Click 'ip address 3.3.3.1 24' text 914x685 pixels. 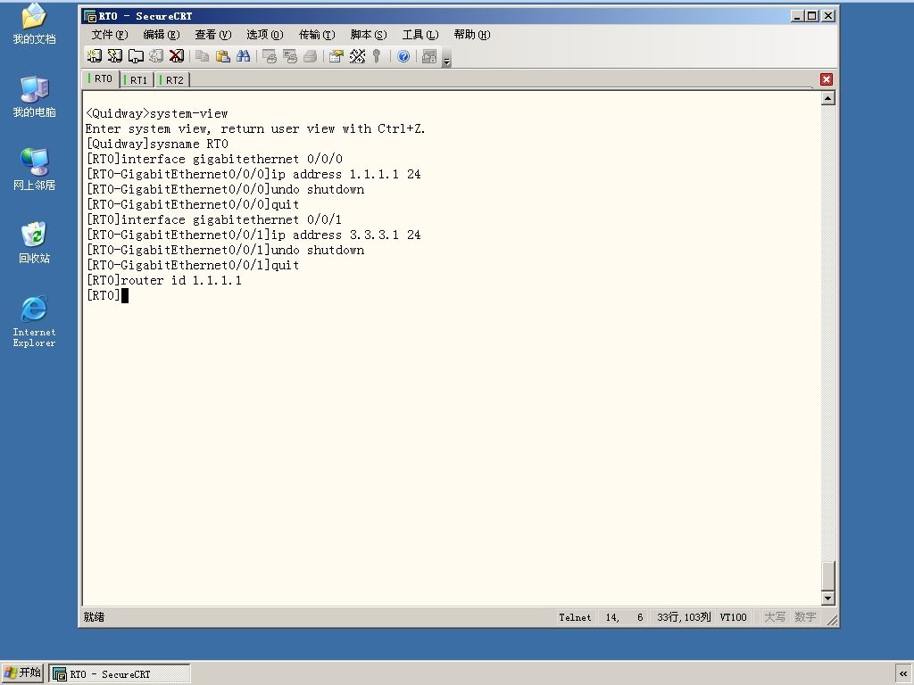click(346, 235)
